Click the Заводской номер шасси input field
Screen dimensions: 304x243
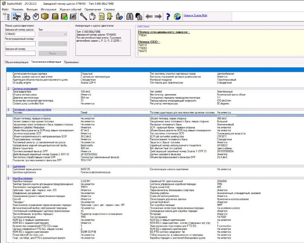[20, 34]
